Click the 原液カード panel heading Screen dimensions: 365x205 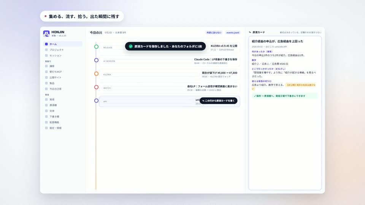tap(259, 32)
